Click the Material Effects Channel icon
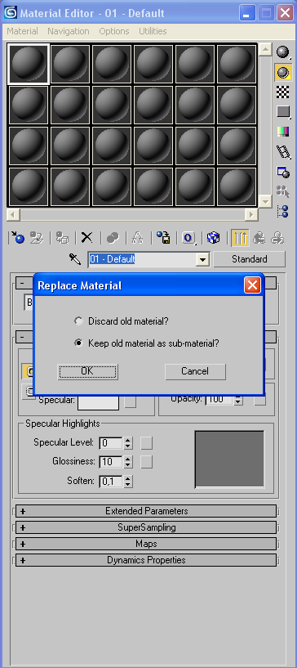The width and height of the screenshot is (297, 668). tap(188, 237)
